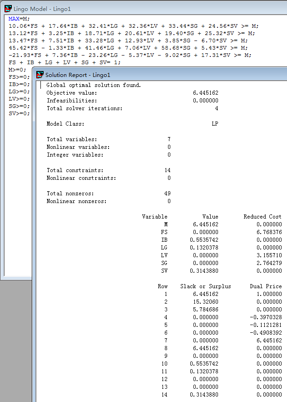Click the Lingo Model window icon
Viewport: 287px width, 402px height.
8,9
